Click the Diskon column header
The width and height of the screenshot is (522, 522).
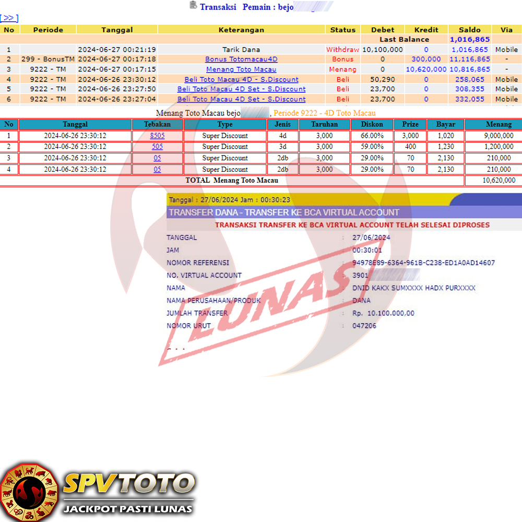pos(374,125)
